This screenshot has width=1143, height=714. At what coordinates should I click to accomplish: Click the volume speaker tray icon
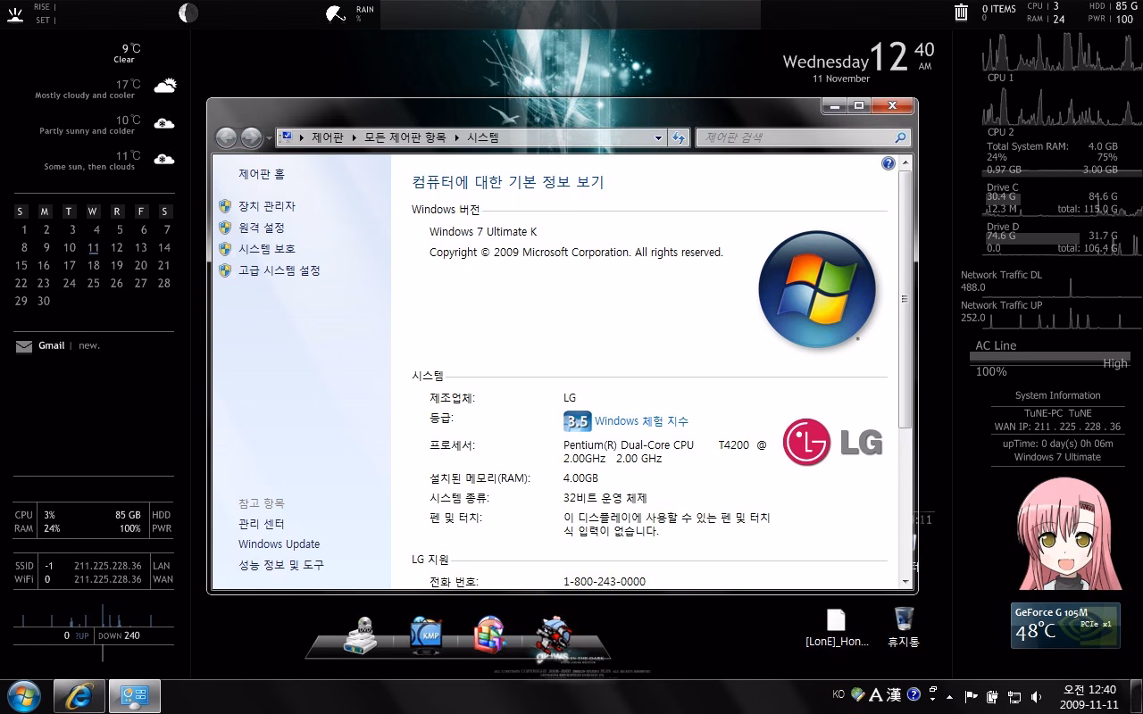point(1036,696)
